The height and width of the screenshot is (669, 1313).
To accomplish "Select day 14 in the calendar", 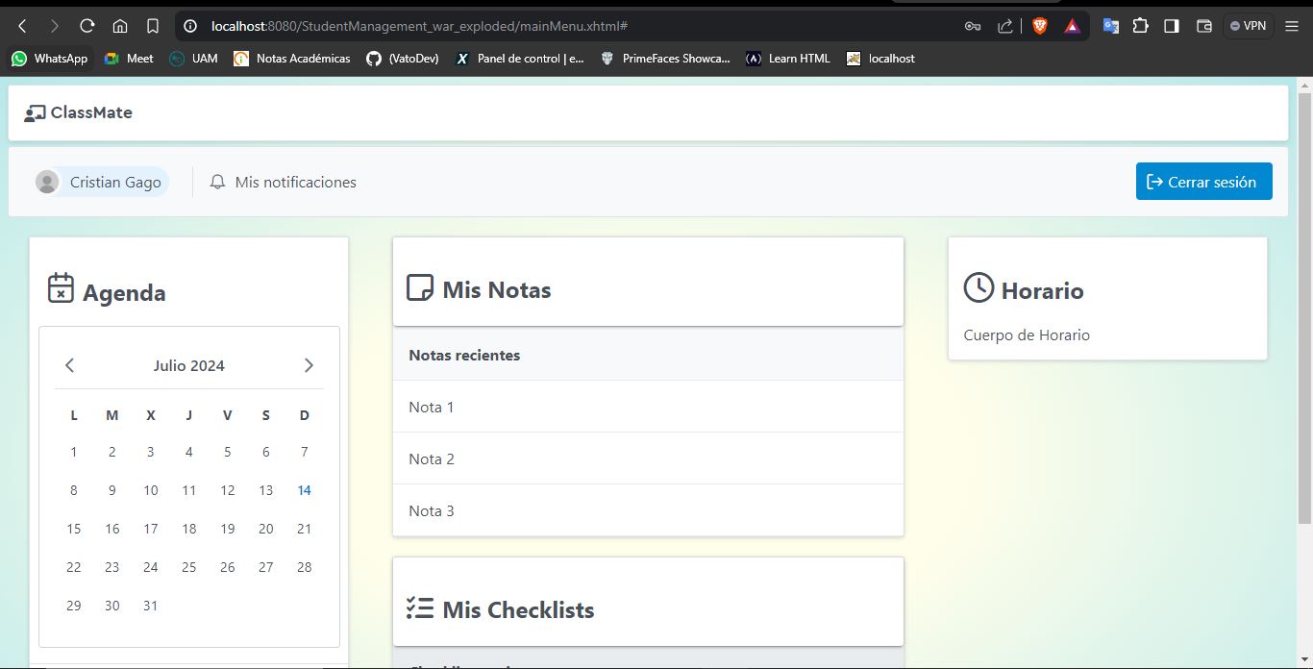I will (304, 490).
